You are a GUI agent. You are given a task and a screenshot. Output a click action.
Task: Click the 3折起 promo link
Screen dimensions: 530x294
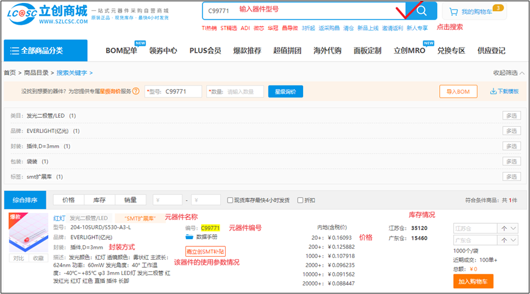coord(308,28)
